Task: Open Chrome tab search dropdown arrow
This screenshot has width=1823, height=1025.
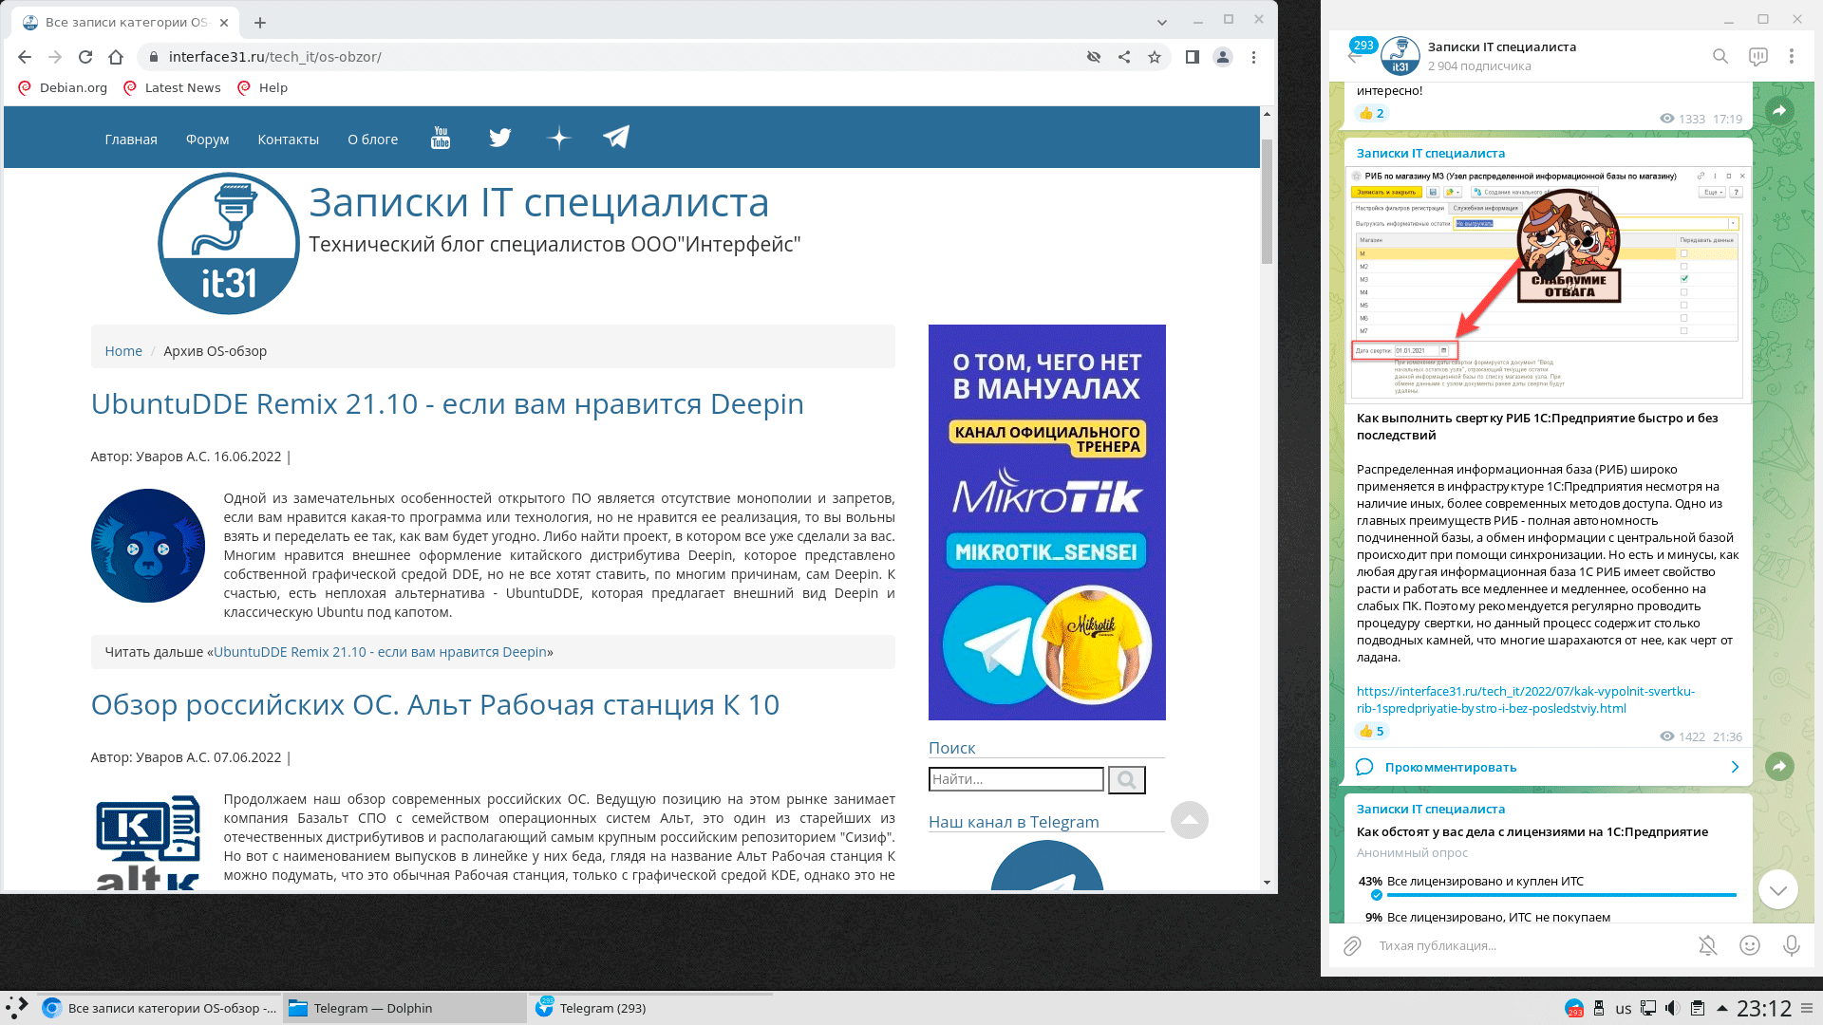Action: tap(1161, 22)
